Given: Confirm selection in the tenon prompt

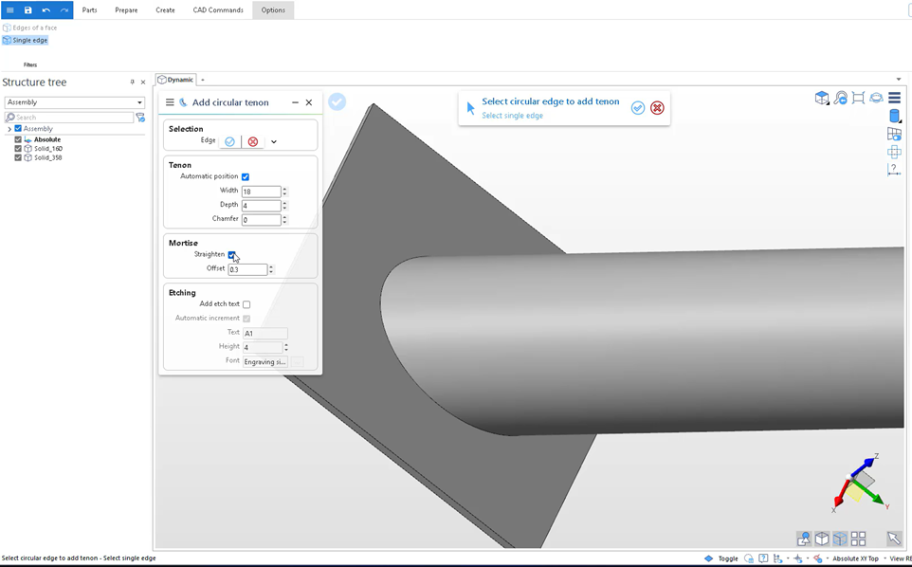Looking at the screenshot, I should click(638, 107).
